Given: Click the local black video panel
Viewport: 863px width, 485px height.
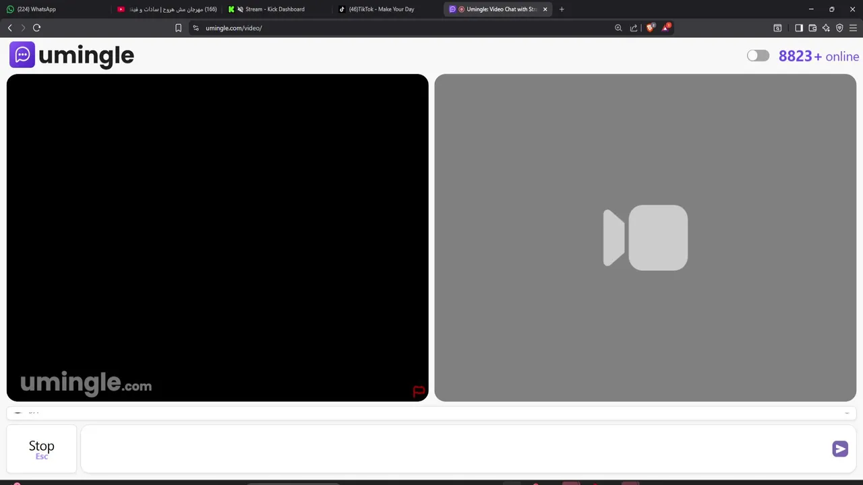Looking at the screenshot, I should pos(217,238).
